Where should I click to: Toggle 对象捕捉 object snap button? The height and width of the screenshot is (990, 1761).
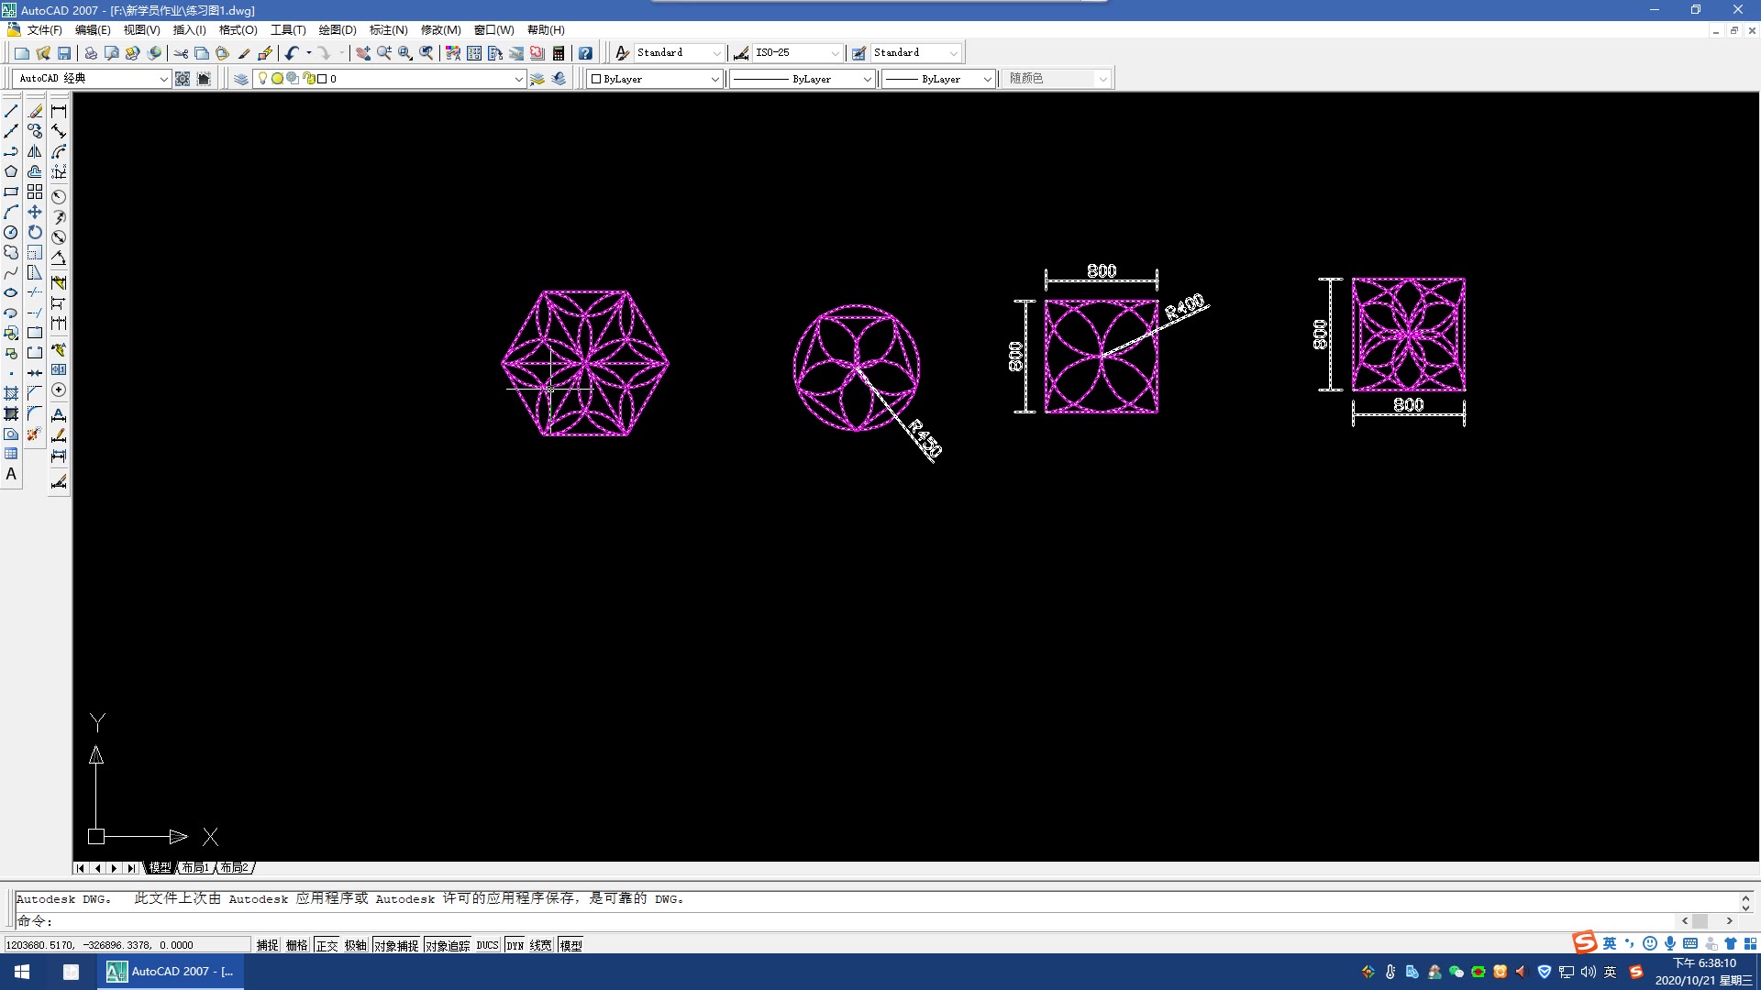pos(396,945)
